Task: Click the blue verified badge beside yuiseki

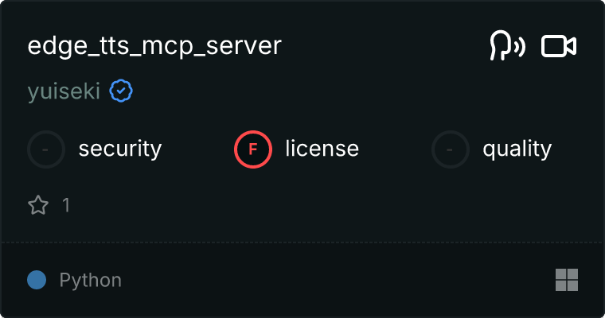Action: 121,91
